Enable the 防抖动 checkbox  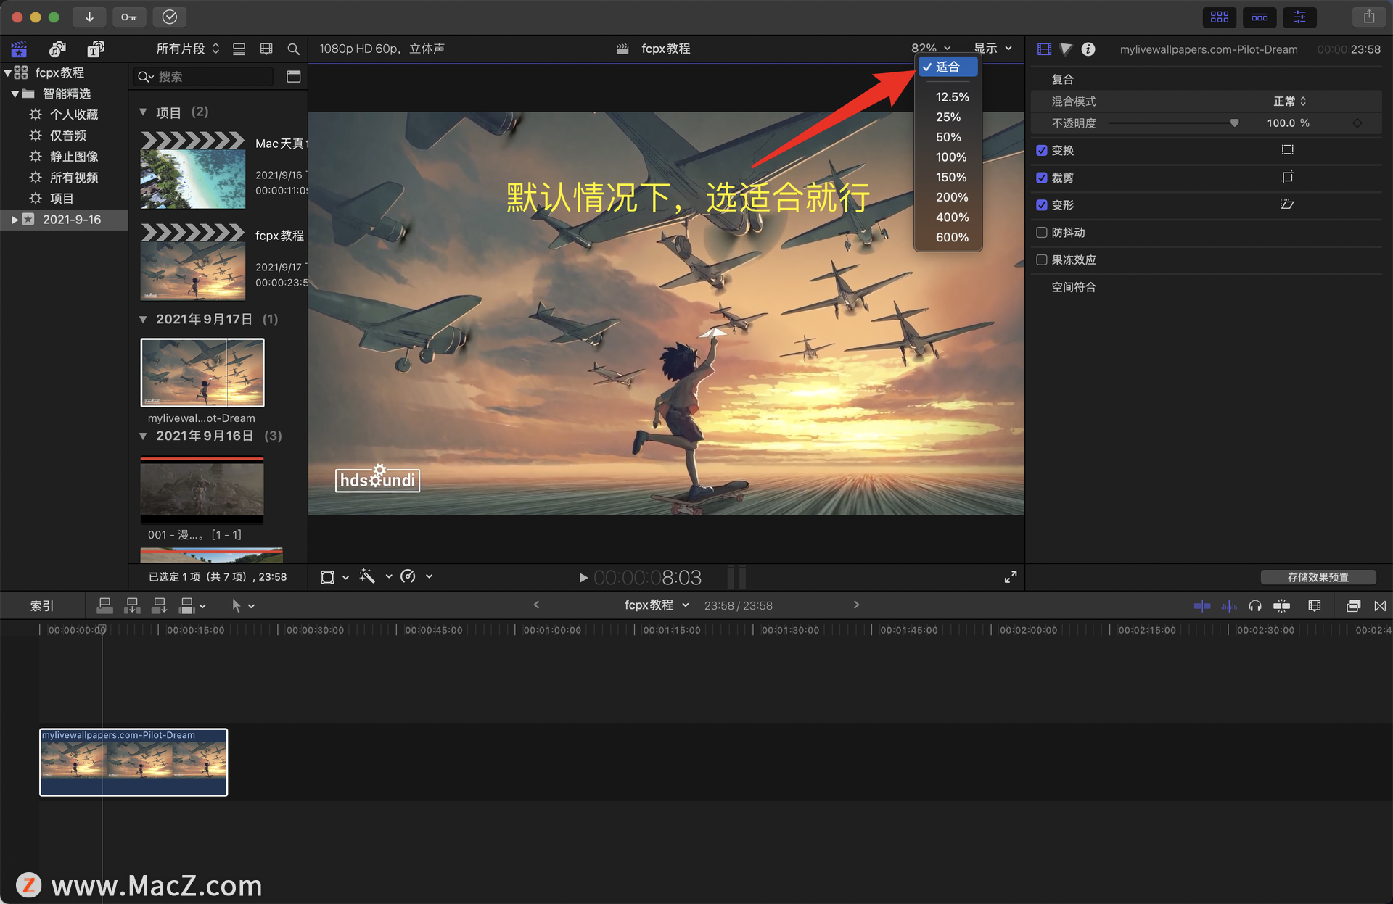point(1042,233)
